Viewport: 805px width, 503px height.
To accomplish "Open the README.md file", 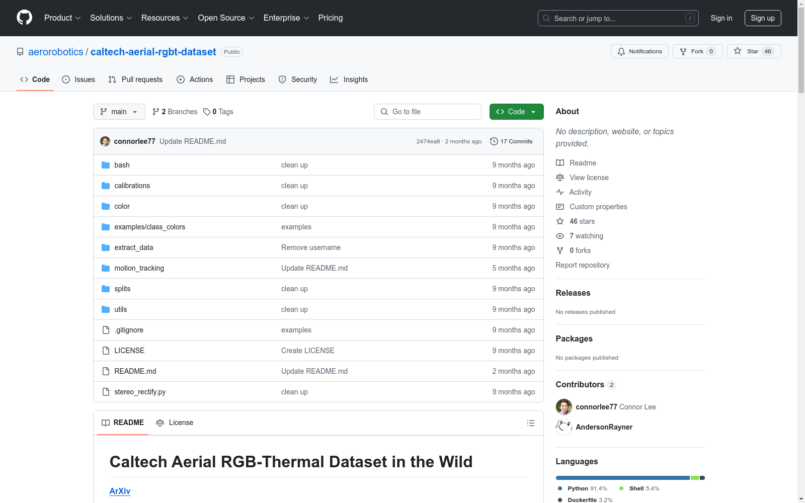I will (135, 371).
